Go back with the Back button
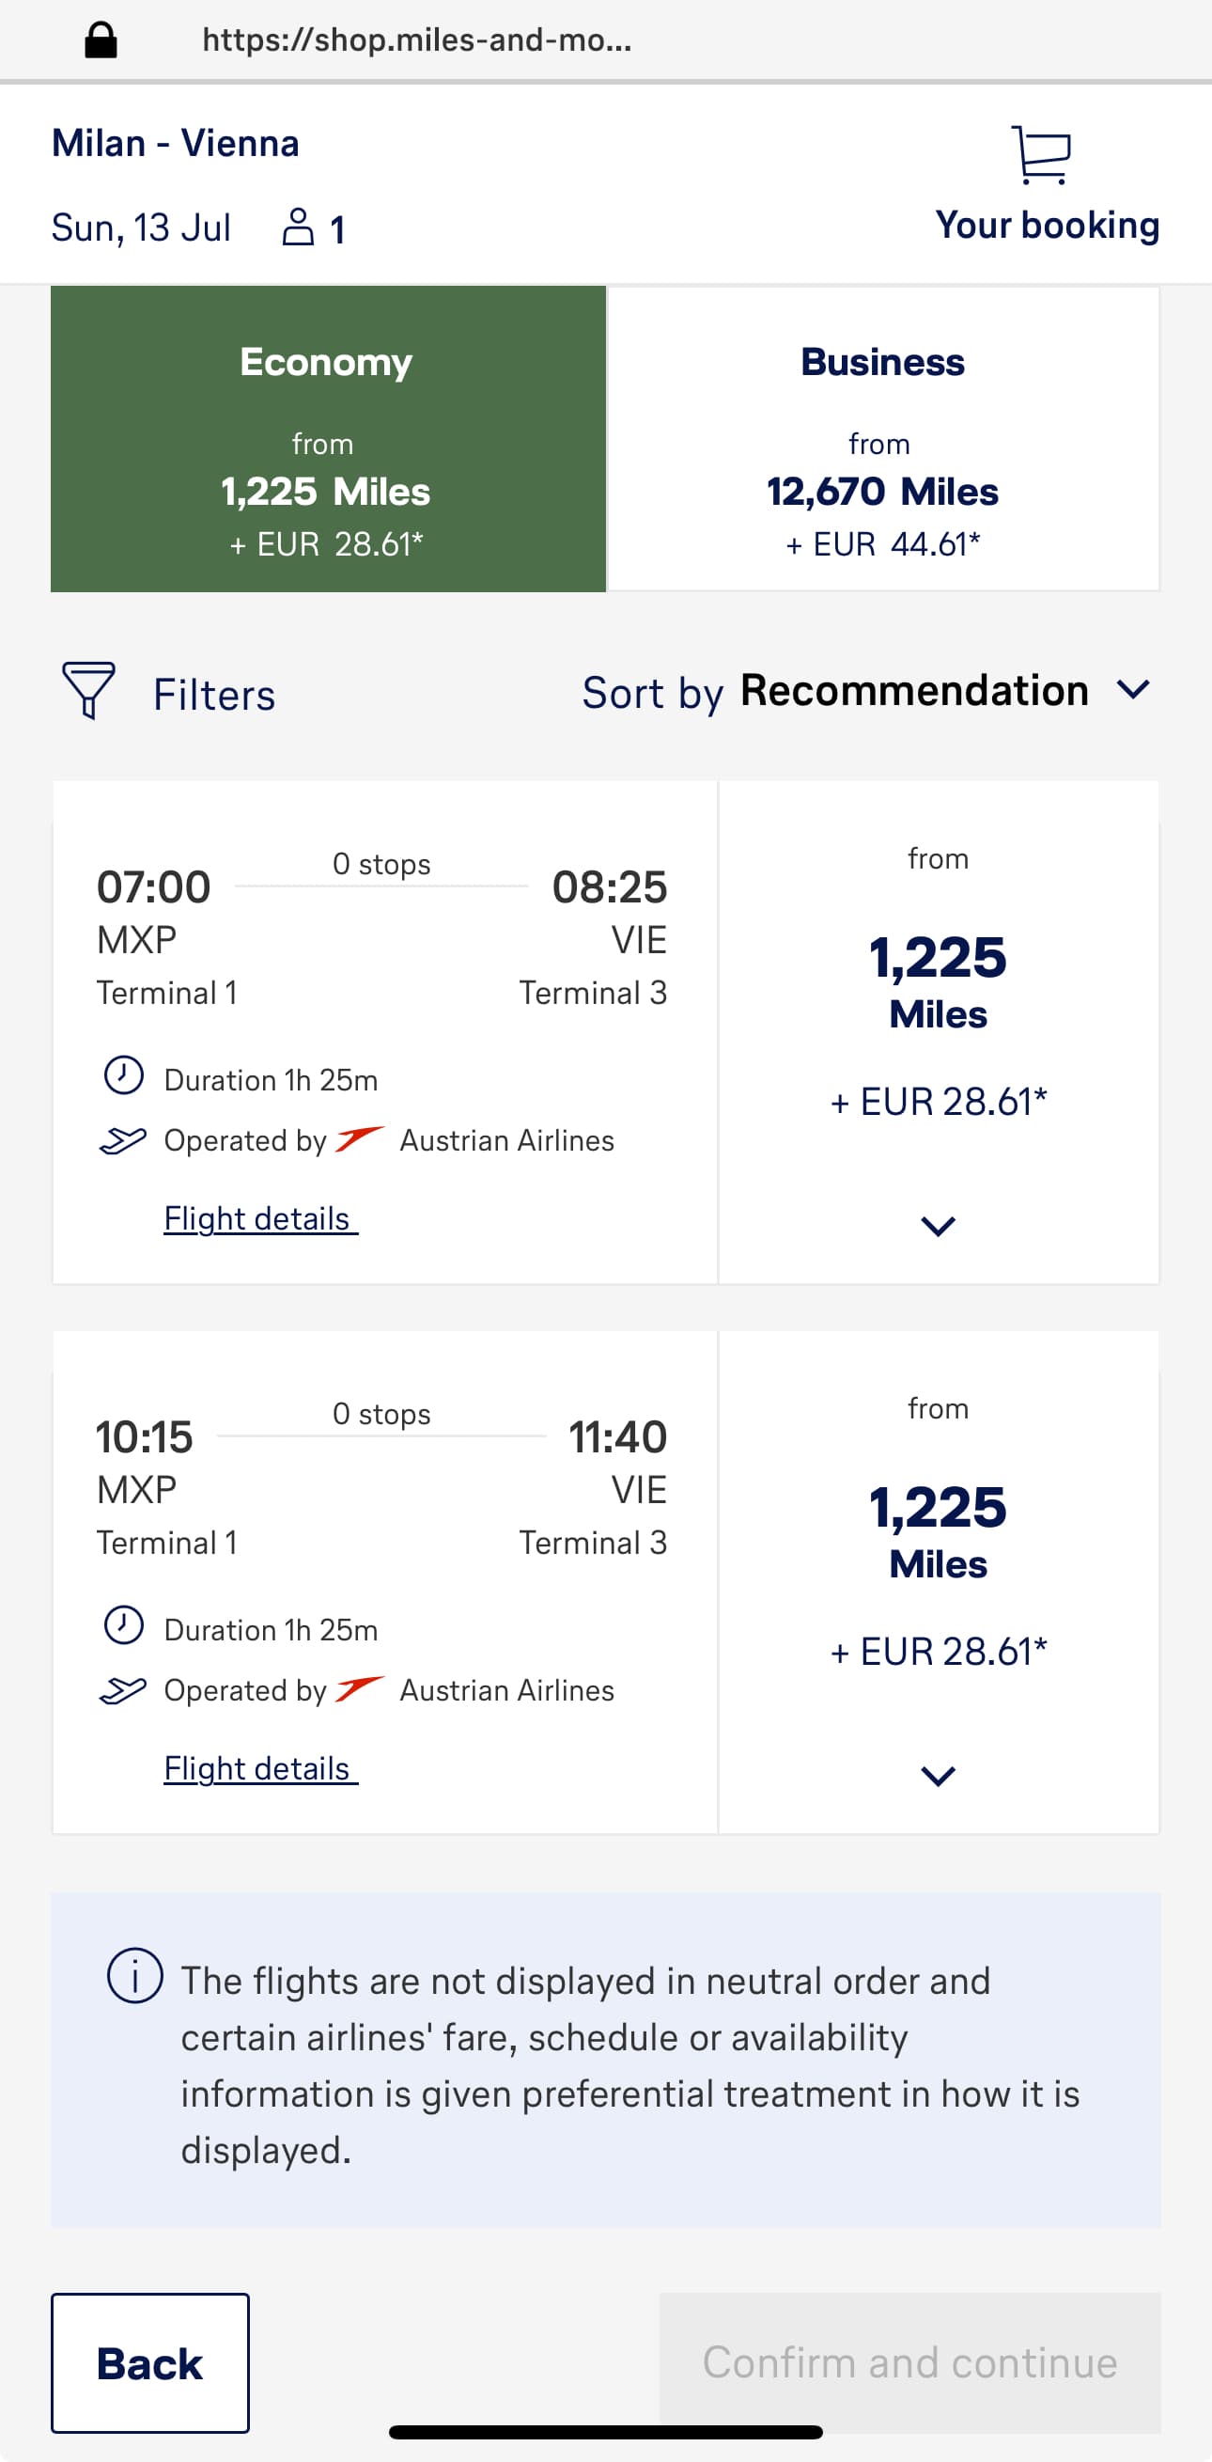Image resolution: width=1212 pixels, height=2462 pixels. coord(150,2362)
